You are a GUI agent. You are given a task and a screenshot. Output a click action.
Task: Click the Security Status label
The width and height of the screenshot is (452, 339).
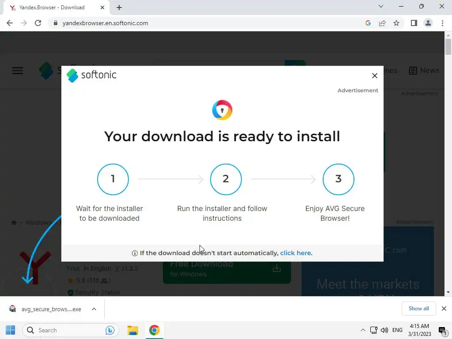pos(97,292)
